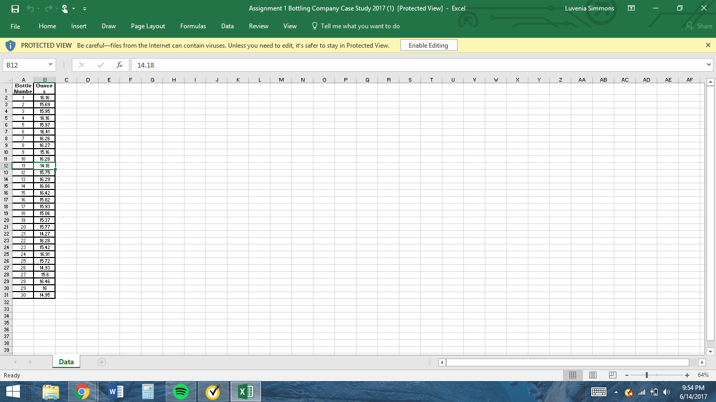Switch to Normal view in status bar
This screenshot has width=716, height=402.
coord(573,375)
